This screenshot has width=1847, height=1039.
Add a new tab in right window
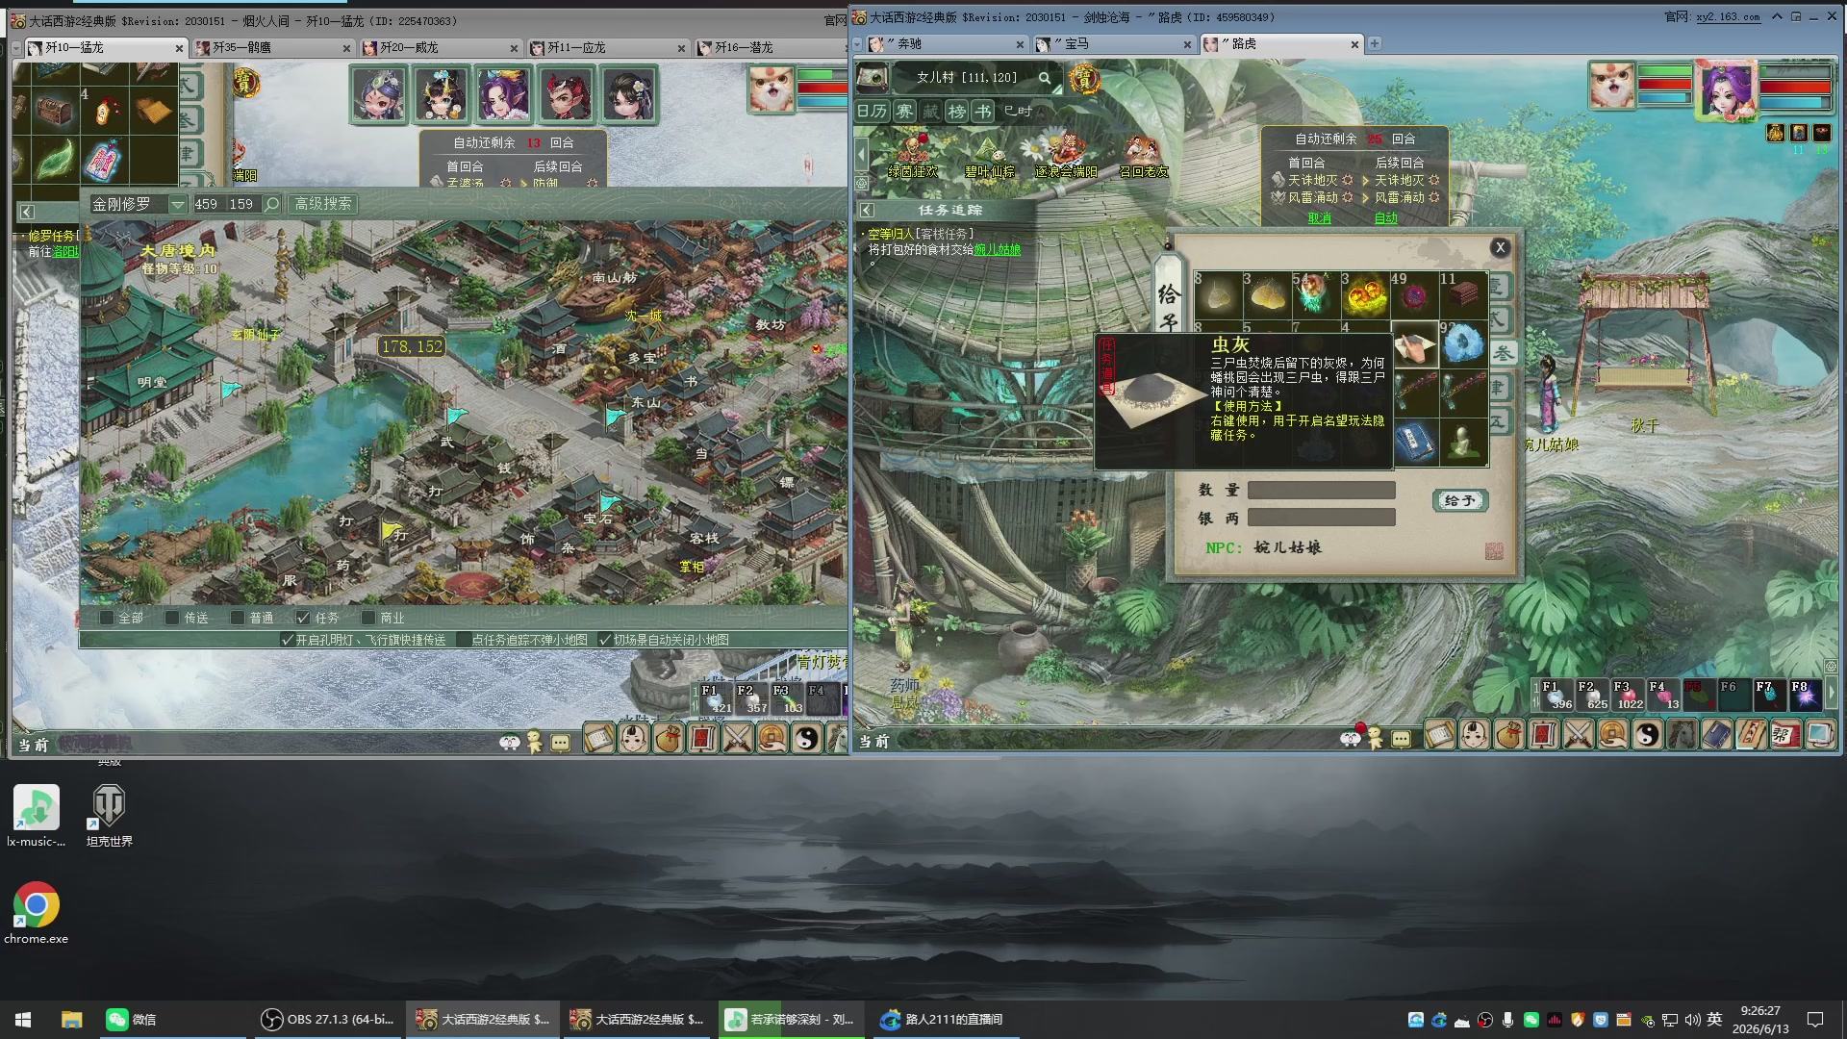(x=1375, y=43)
